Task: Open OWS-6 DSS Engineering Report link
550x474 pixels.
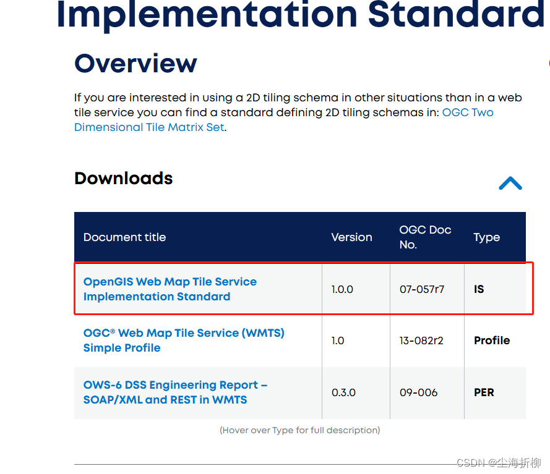Action: (x=175, y=392)
